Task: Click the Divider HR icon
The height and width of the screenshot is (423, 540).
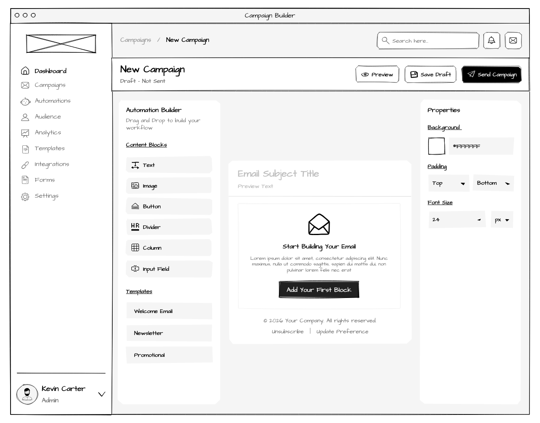Action: [135, 227]
